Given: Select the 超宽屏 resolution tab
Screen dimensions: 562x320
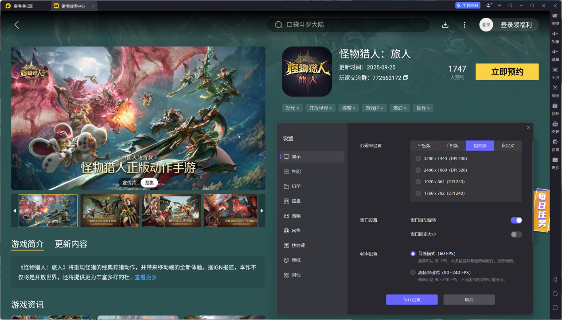Looking at the screenshot, I should coord(480,146).
